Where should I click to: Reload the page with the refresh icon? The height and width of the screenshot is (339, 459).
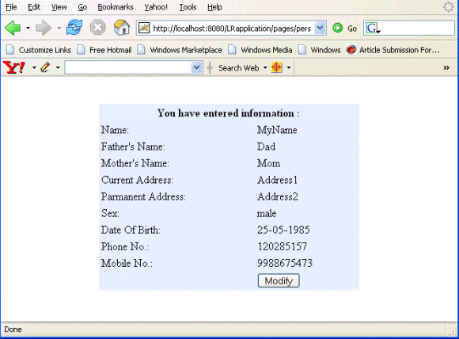pos(74,28)
